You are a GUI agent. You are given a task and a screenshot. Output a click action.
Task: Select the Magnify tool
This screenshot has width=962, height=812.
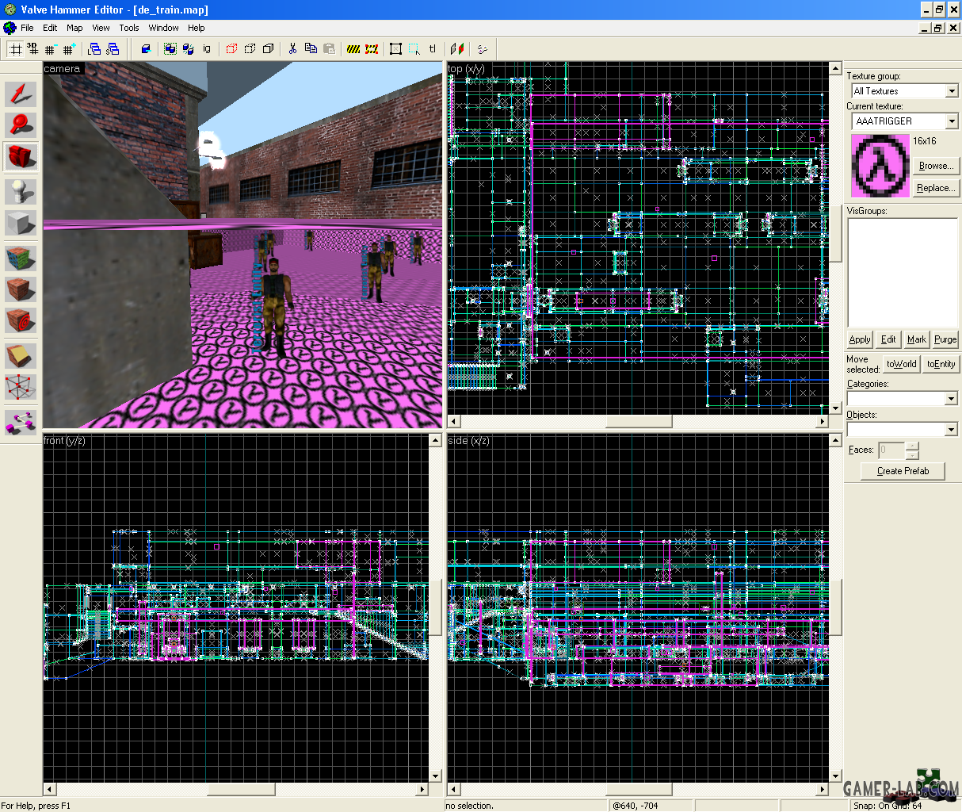point(21,124)
